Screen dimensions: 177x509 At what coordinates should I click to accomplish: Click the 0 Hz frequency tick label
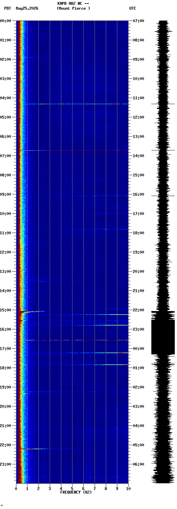[x=16, y=489]
